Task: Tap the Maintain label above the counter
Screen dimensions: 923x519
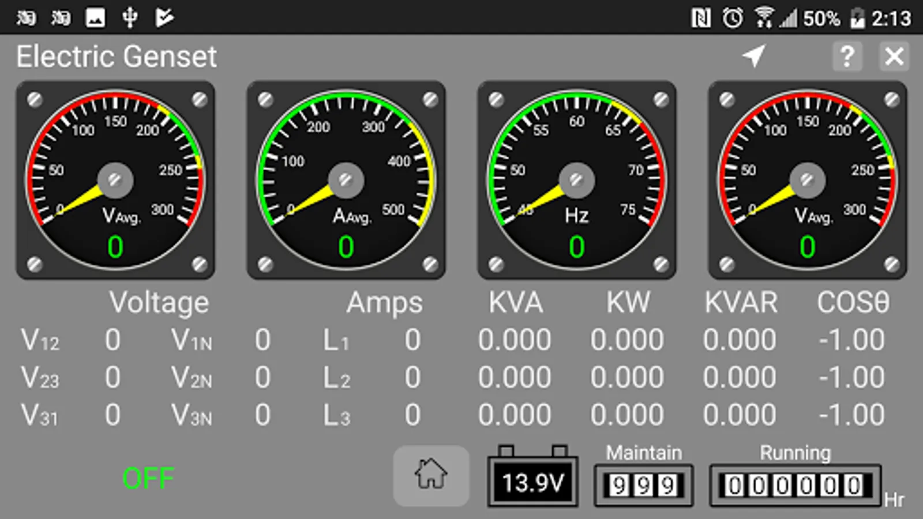Action: tap(644, 453)
